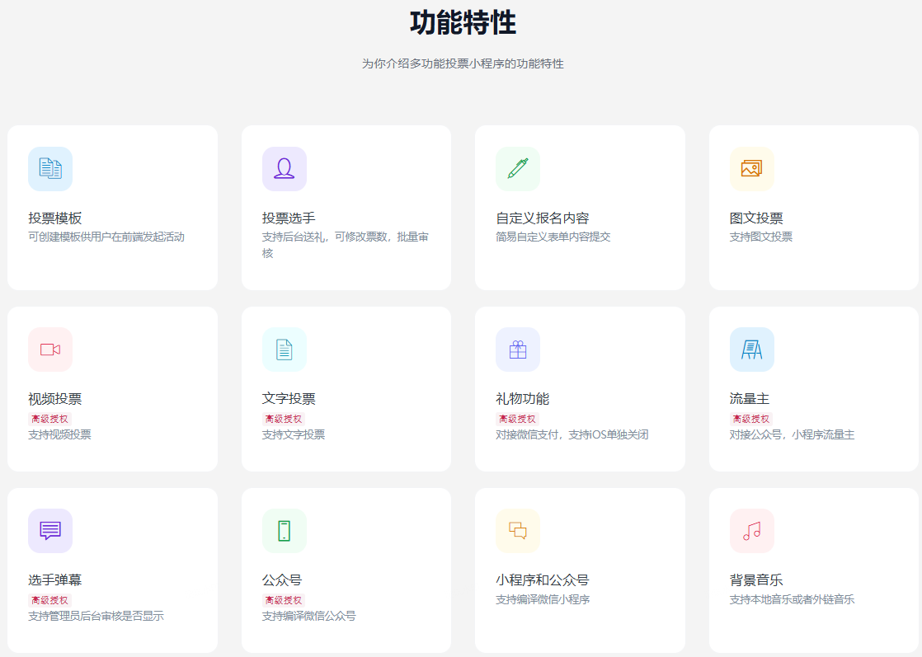Screen dimensions: 922x657
Task: Click the 投票模板 documents icon
Action: pyautogui.click(x=50, y=169)
